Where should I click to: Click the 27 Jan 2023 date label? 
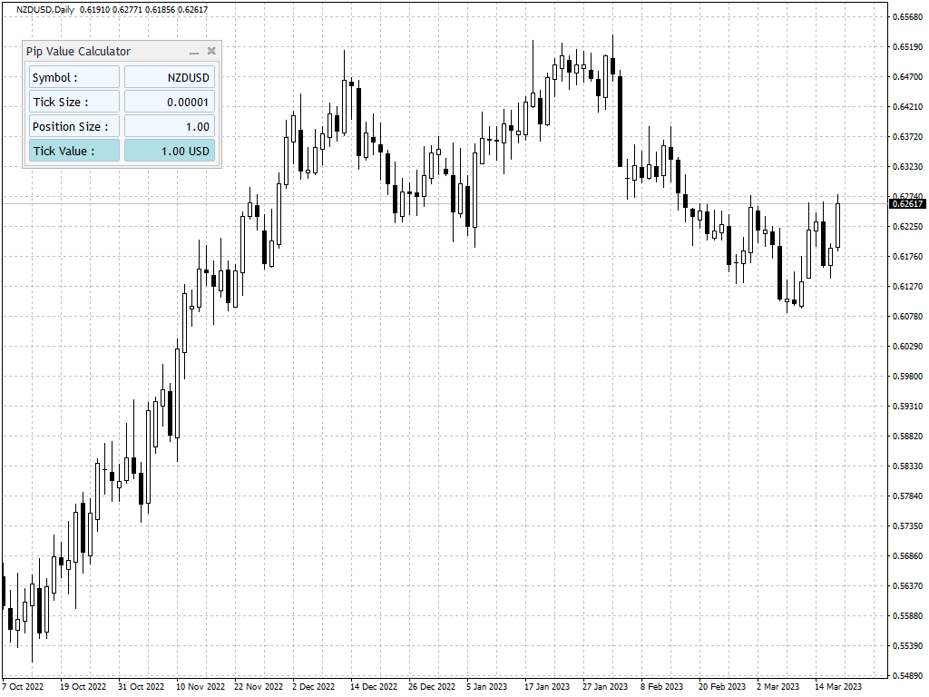tap(605, 686)
